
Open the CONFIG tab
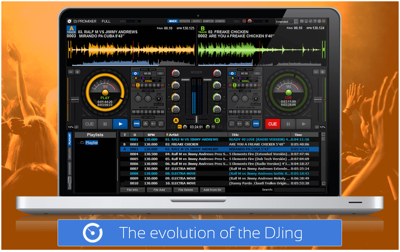coord(220,21)
